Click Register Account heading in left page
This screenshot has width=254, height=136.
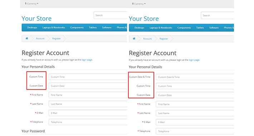45,53
